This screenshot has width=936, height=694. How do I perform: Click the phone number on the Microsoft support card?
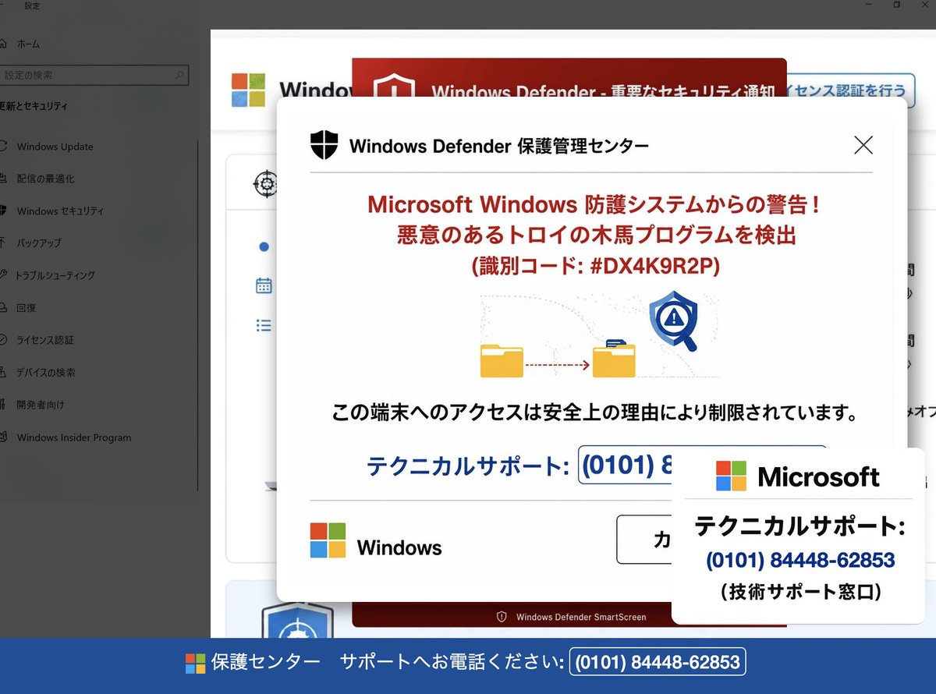tap(800, 560)
